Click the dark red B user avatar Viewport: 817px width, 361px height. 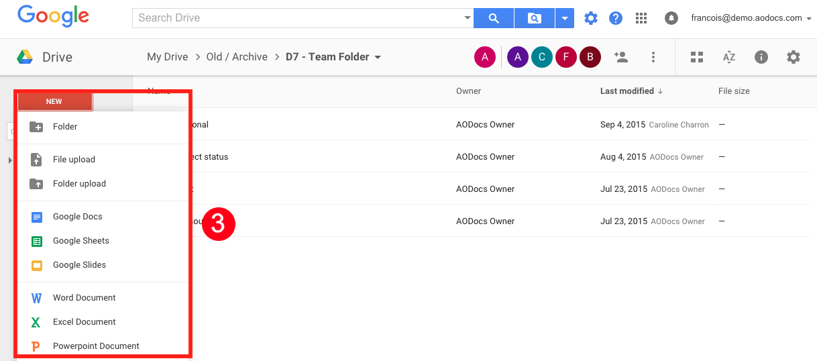tap(590, 58)
